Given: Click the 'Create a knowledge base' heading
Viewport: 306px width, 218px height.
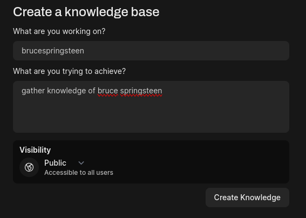Looking at the screenshot, I should [x=86, y=12].
